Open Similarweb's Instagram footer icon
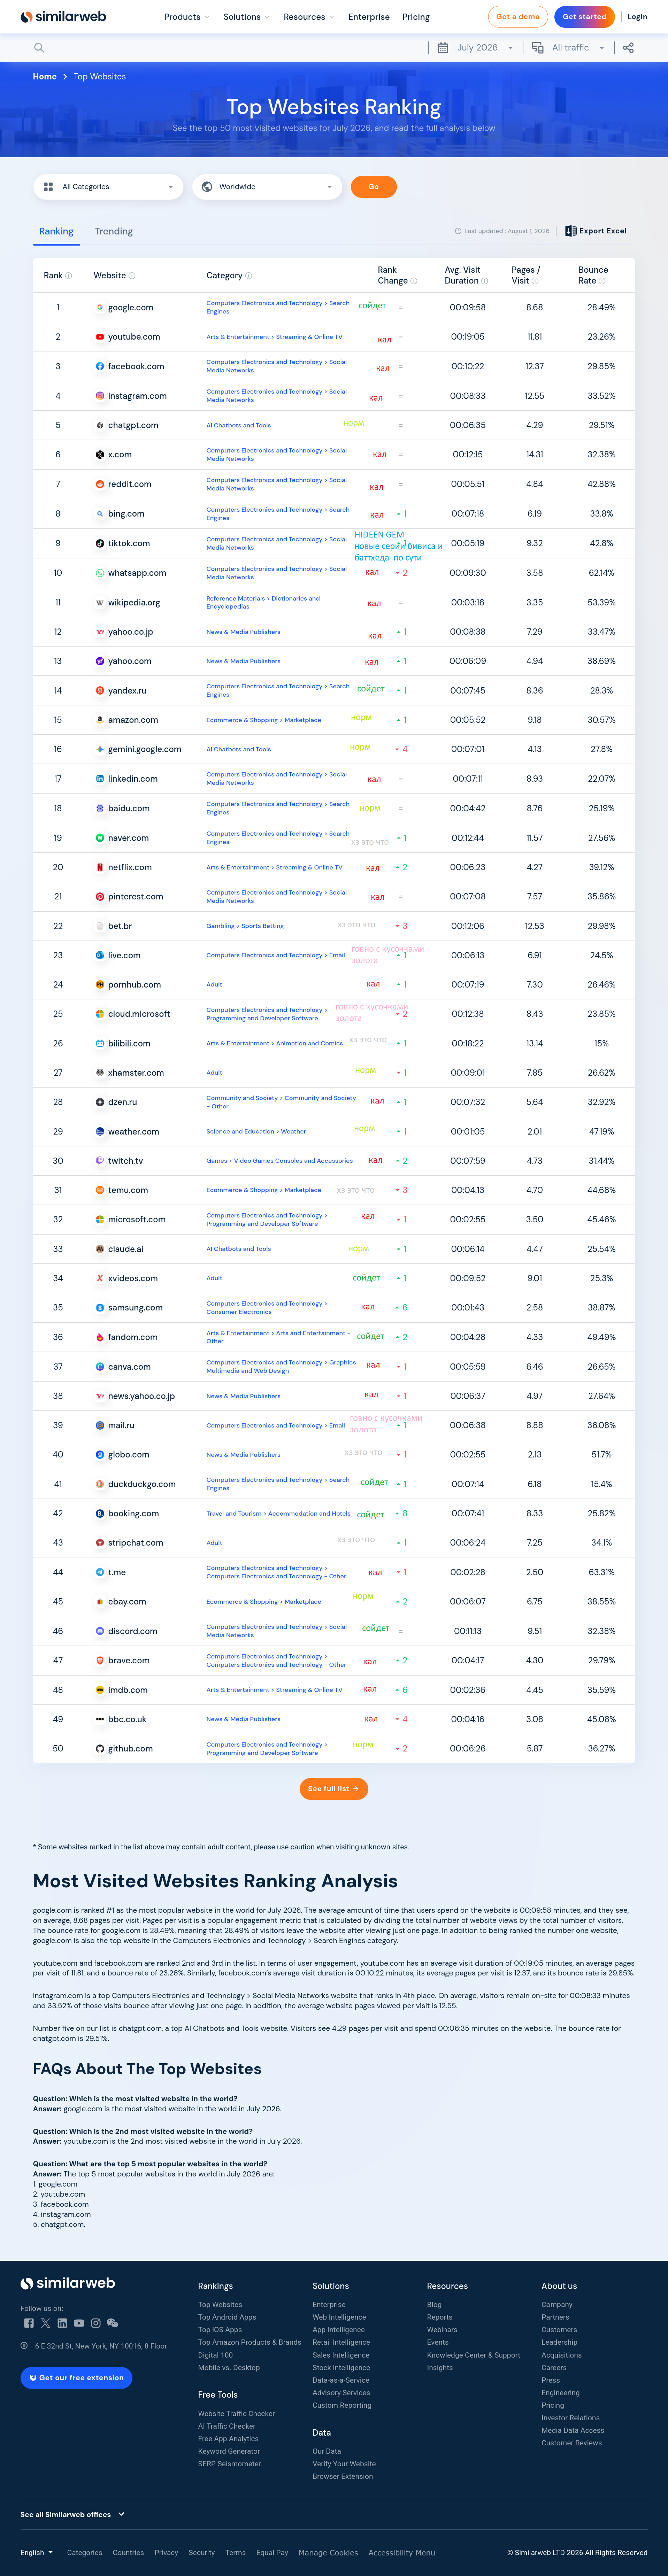Screen dimensions: 668x2576 tap(96, 2323)
